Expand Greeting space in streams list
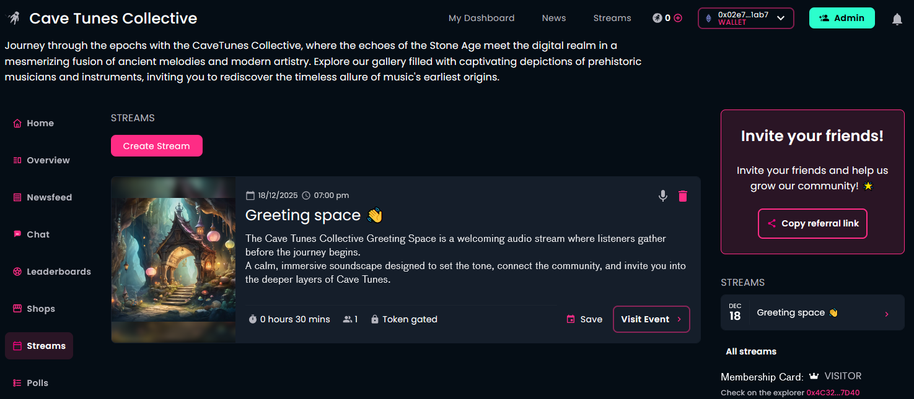 [x=886, y=314]
